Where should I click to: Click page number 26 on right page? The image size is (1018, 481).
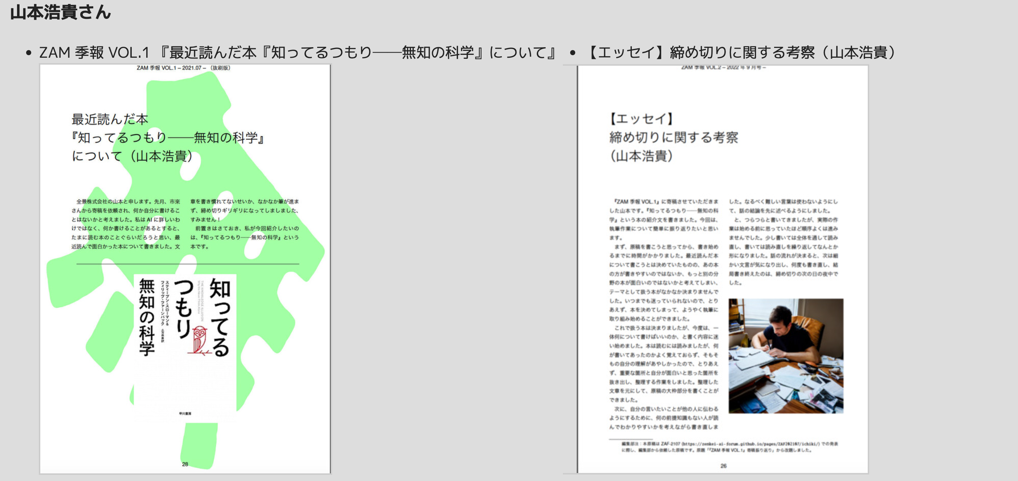point(723,466)
